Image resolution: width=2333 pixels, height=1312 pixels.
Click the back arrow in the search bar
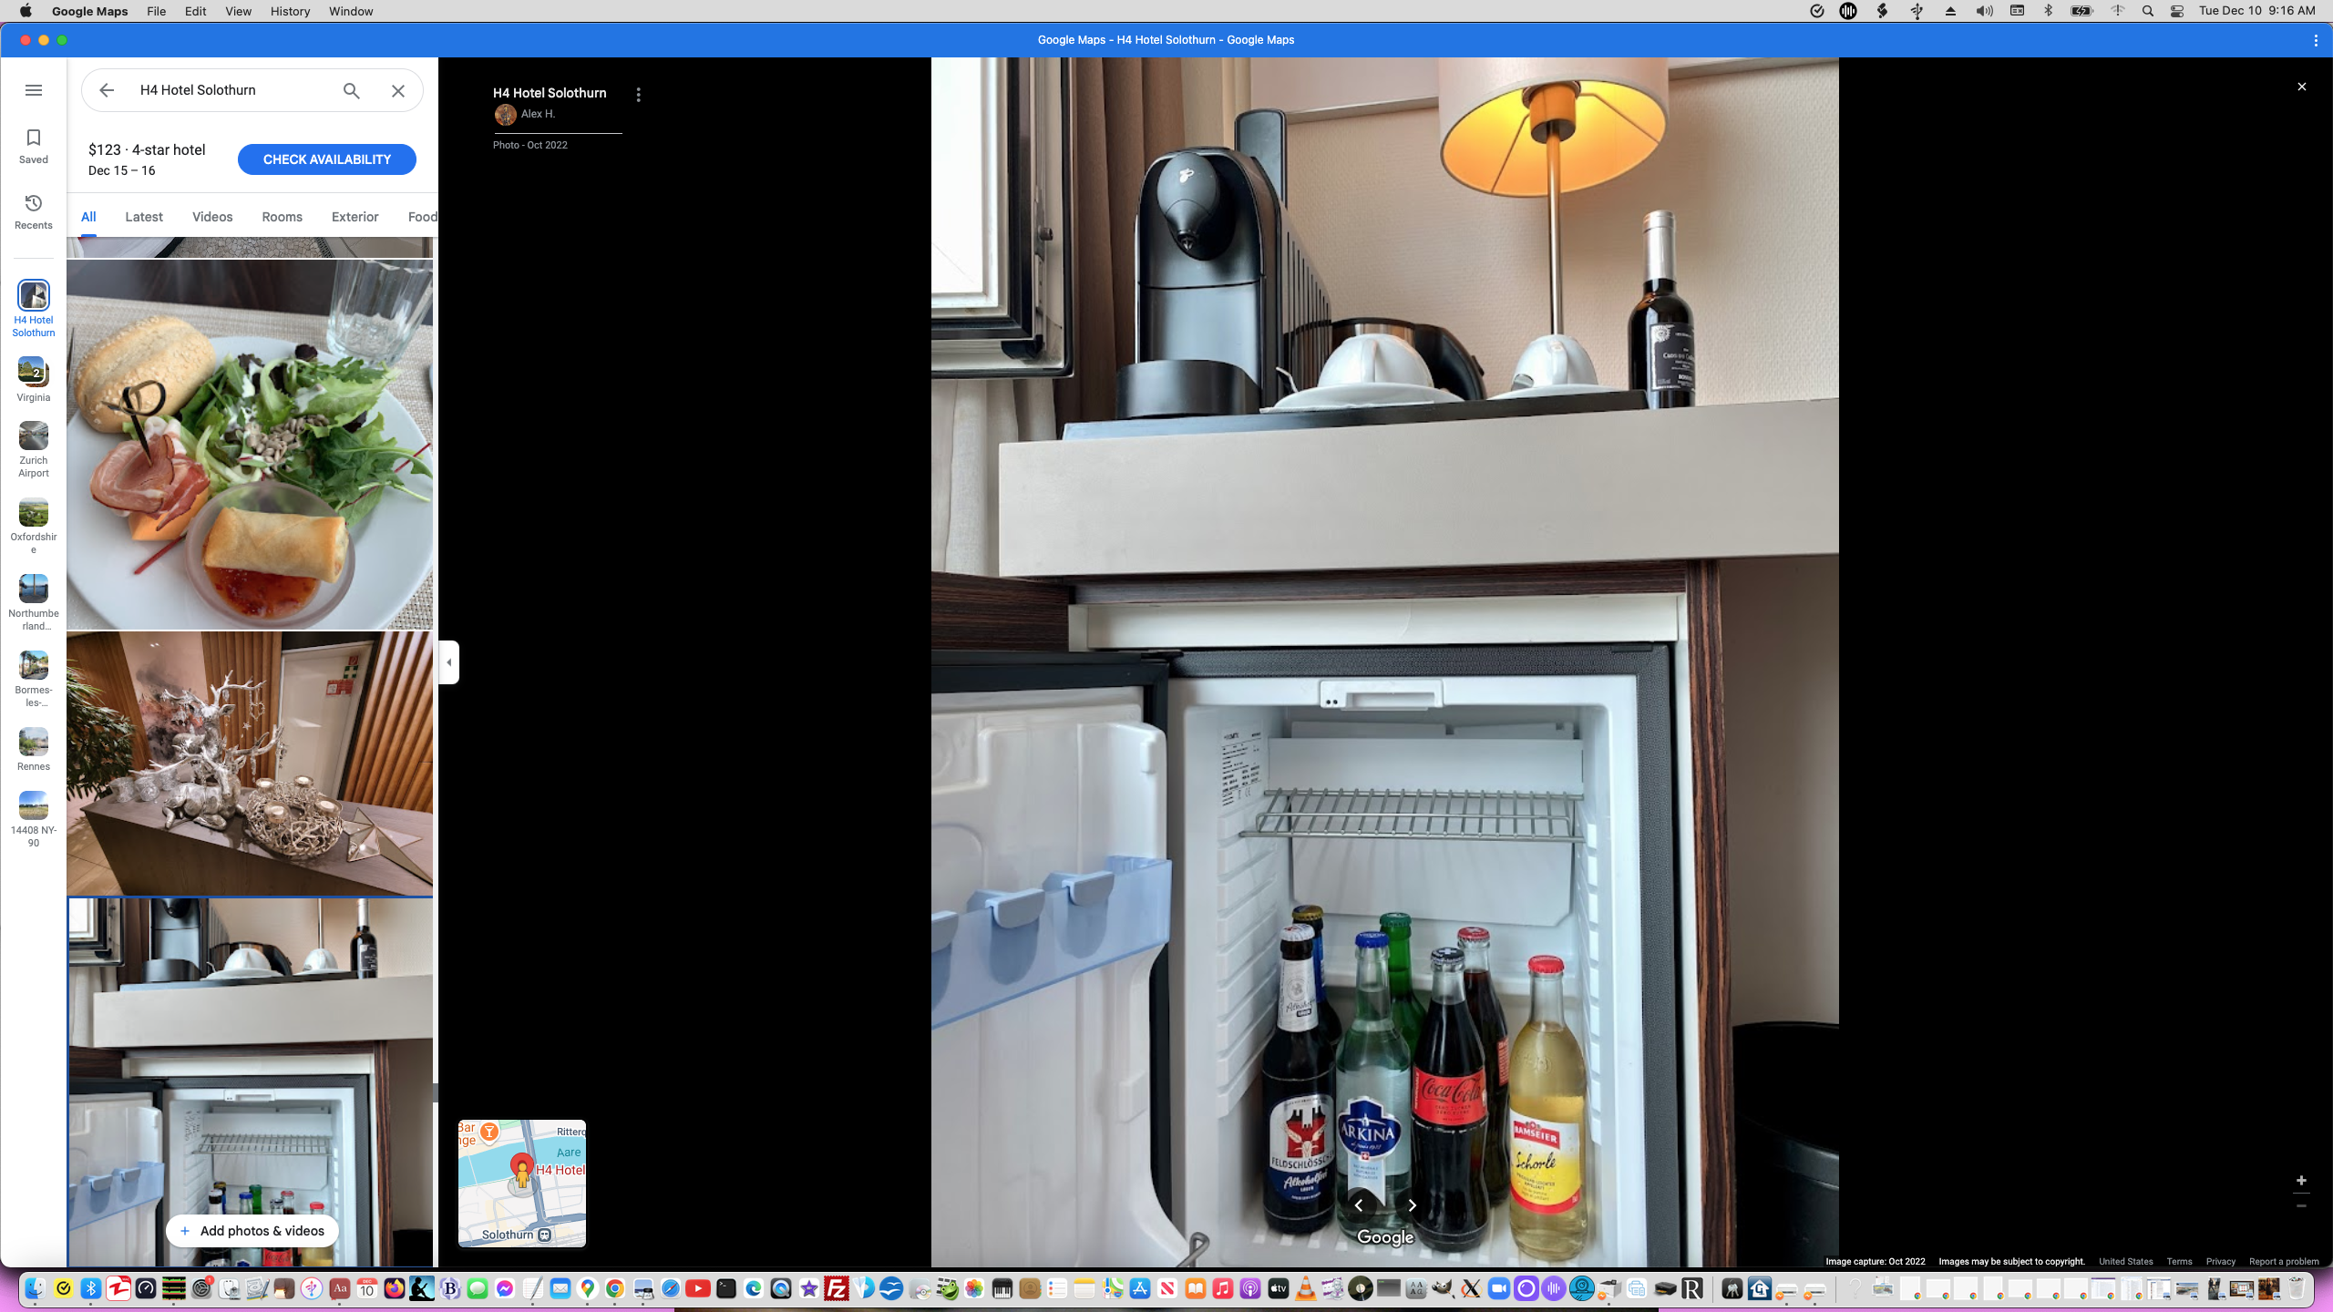click(107, 90)
